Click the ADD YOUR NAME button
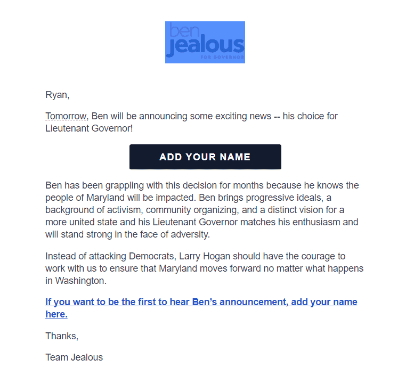The width and height of the screenshot is (414, 384). 205,157
